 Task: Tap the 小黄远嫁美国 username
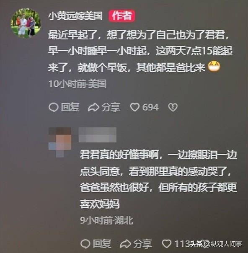75,16
